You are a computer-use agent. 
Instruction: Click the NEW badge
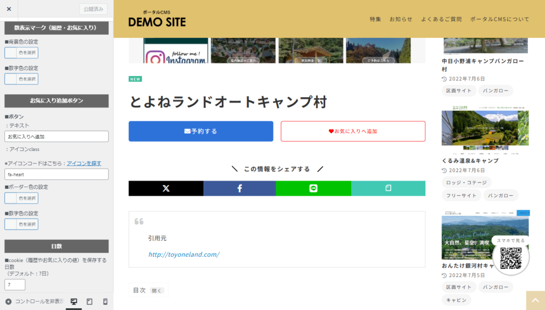coord(135,79)
